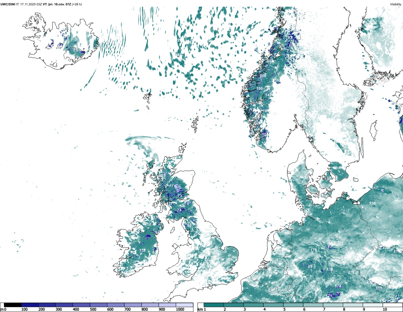403x312 pixels.
Task: Click the "190" value over Norway
Action: tap(259, 88)
